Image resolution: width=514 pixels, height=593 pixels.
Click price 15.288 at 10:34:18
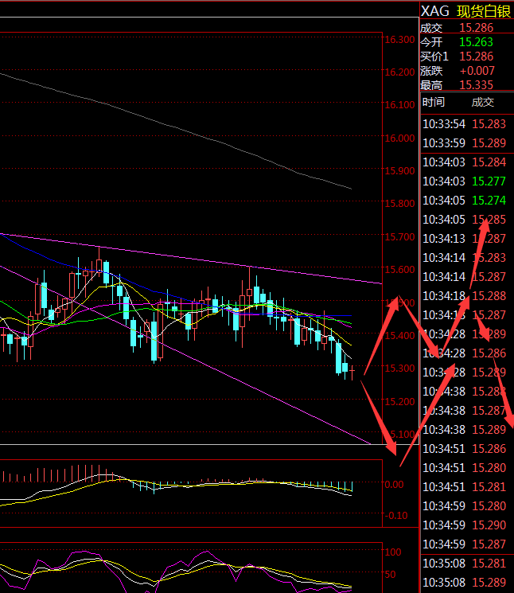[489, 296]
